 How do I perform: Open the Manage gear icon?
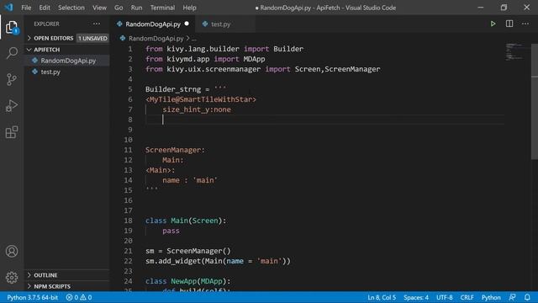[x=12, y=277]
